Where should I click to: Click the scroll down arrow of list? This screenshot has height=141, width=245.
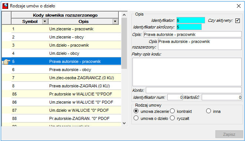point(124,123)
